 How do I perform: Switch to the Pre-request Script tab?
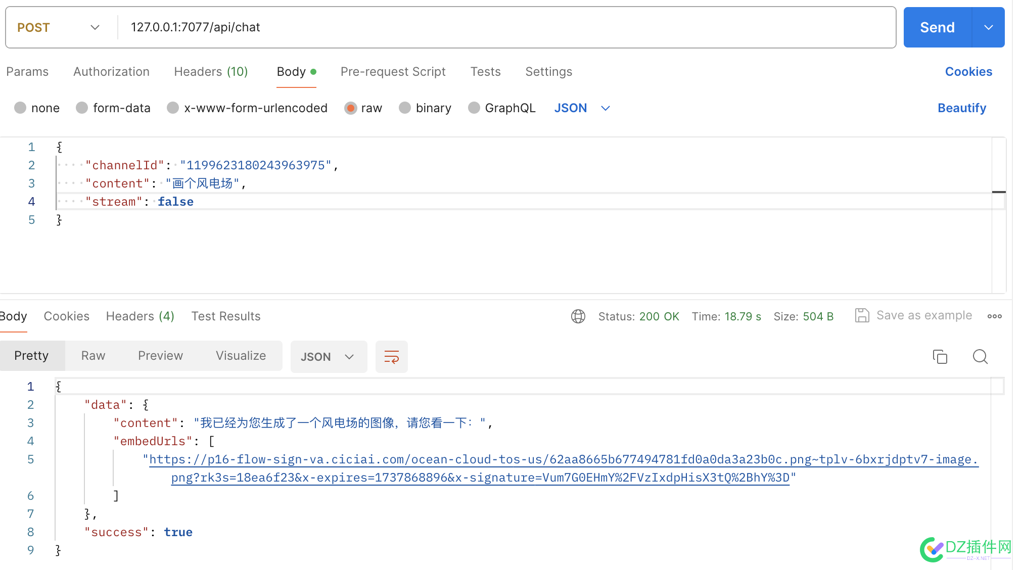(393, 72)
